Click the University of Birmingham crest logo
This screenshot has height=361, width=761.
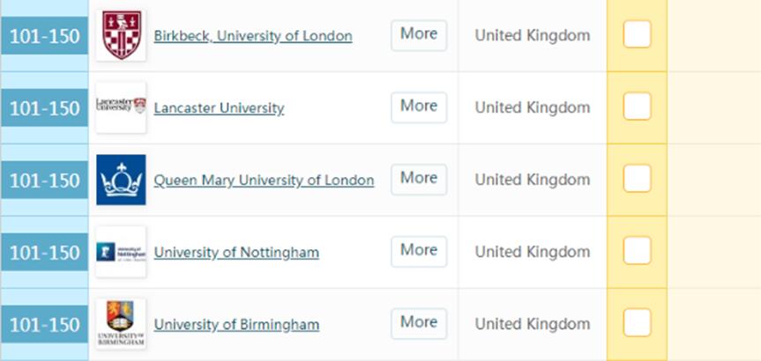coord(121,324)
